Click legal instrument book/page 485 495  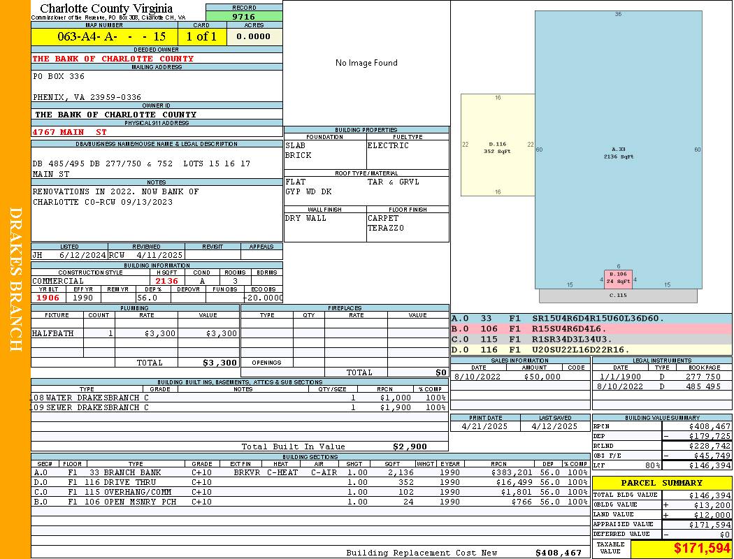(x=703, y=386)
